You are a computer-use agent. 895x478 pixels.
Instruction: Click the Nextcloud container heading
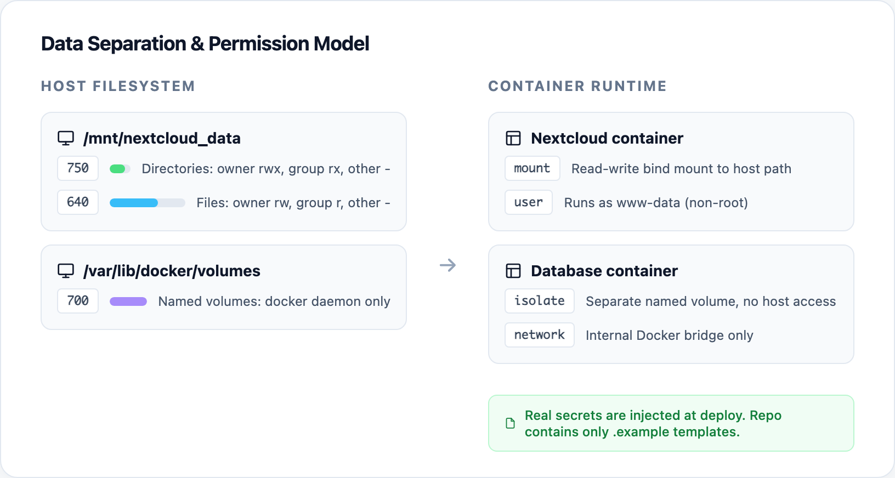(607, 138)
